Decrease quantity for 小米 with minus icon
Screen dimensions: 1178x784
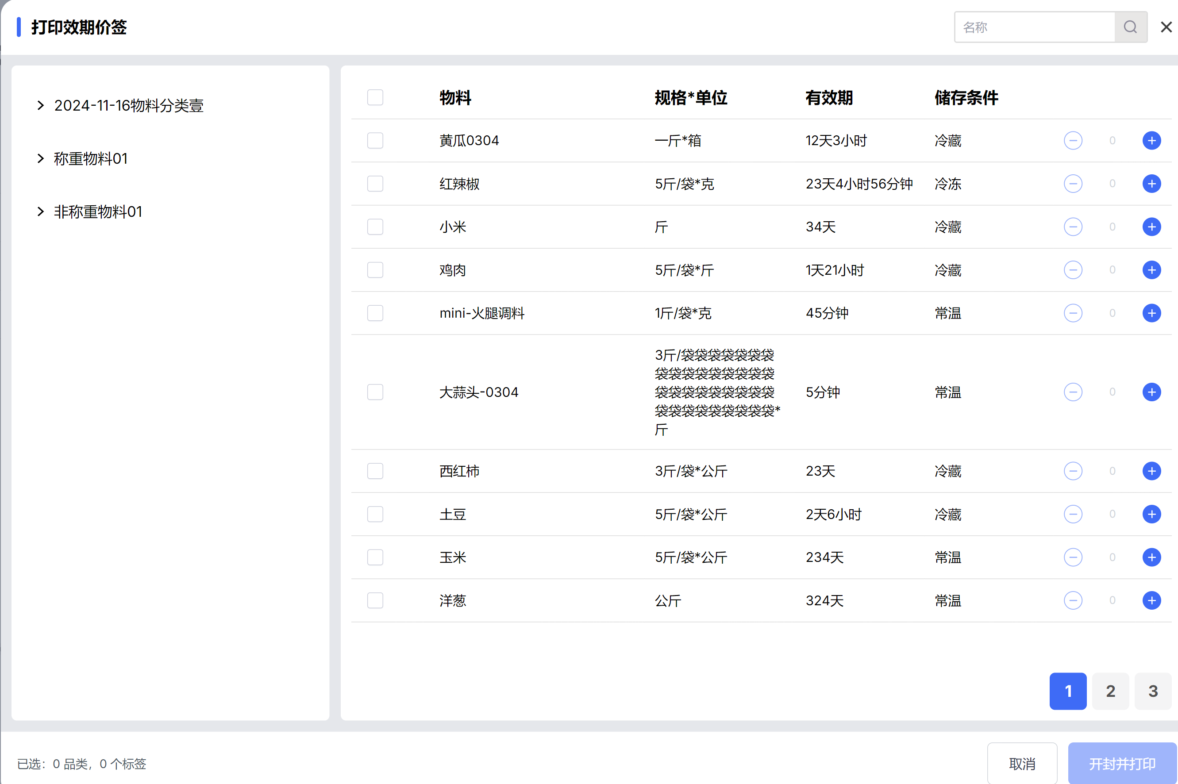[x=1073, y=227]
